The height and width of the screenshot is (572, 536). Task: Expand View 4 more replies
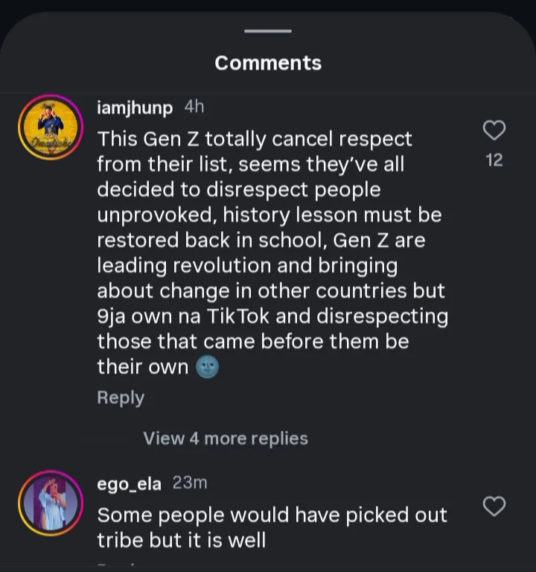pos(226,438)
